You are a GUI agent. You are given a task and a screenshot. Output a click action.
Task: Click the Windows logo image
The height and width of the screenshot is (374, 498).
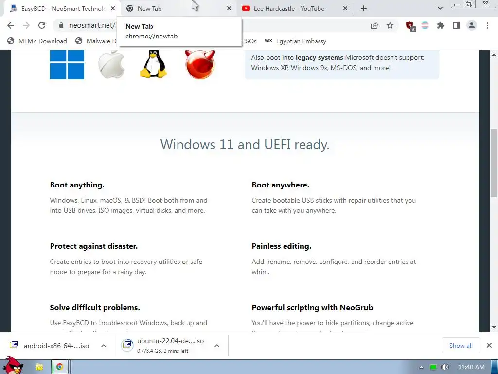pyautogui.click(x=67, y=65)
